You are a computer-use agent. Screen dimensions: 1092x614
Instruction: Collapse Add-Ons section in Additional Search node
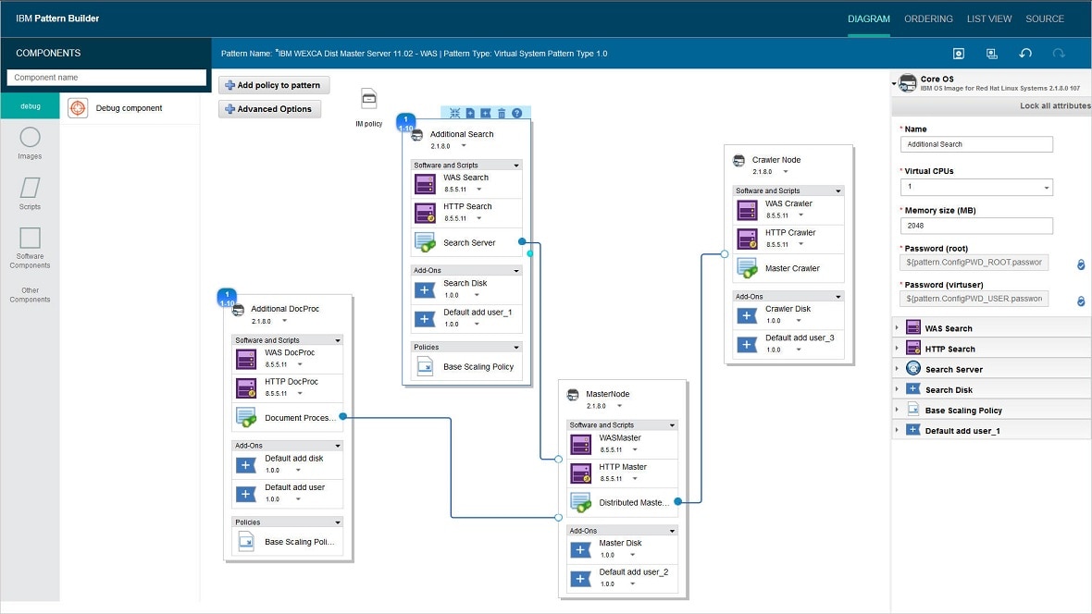(516, 271)
